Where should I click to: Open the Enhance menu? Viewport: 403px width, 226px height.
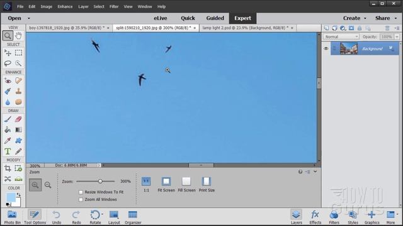[65, 7]
